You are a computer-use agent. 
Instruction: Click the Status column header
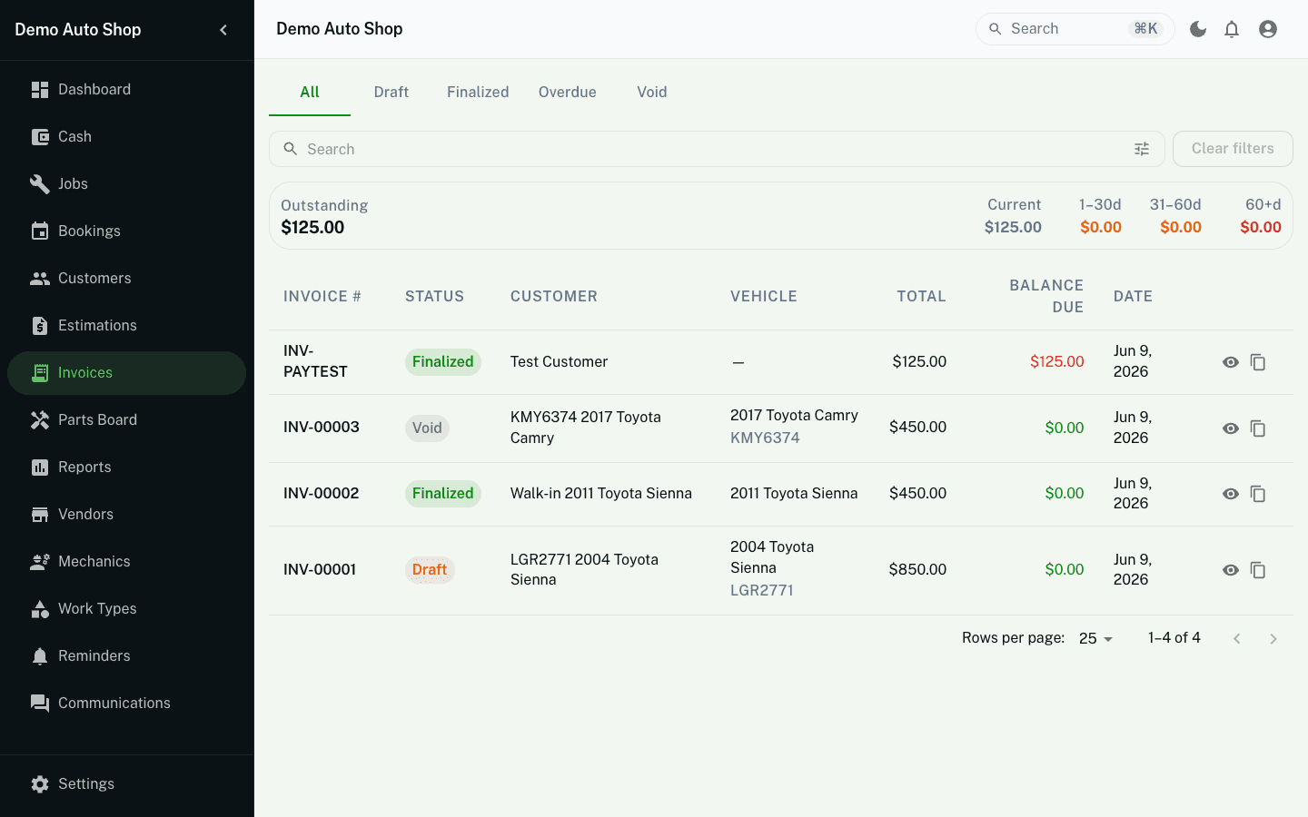pos(434,297)
